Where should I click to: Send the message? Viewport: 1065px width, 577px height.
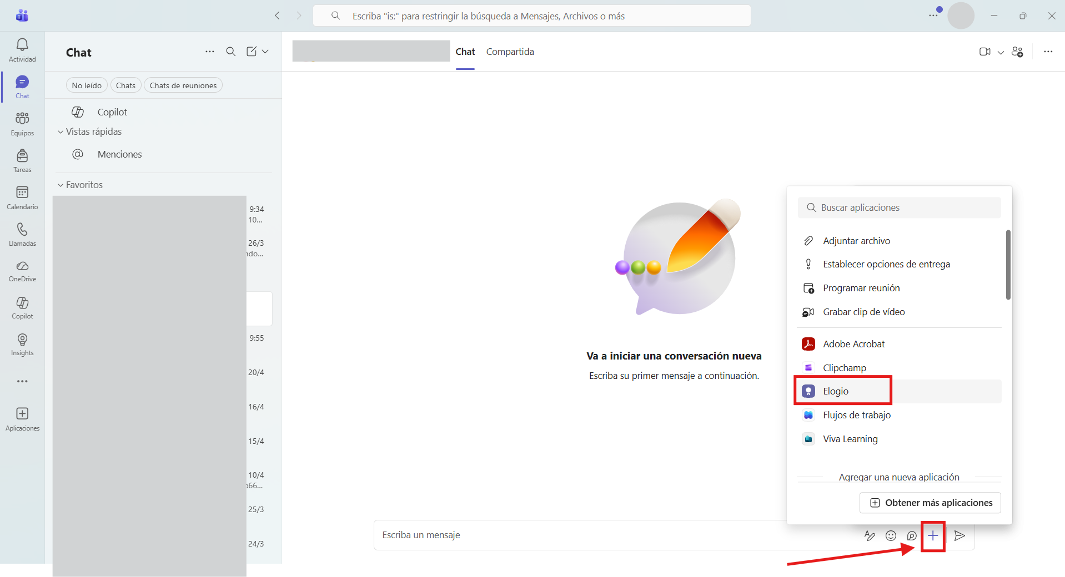coord(959,535)
